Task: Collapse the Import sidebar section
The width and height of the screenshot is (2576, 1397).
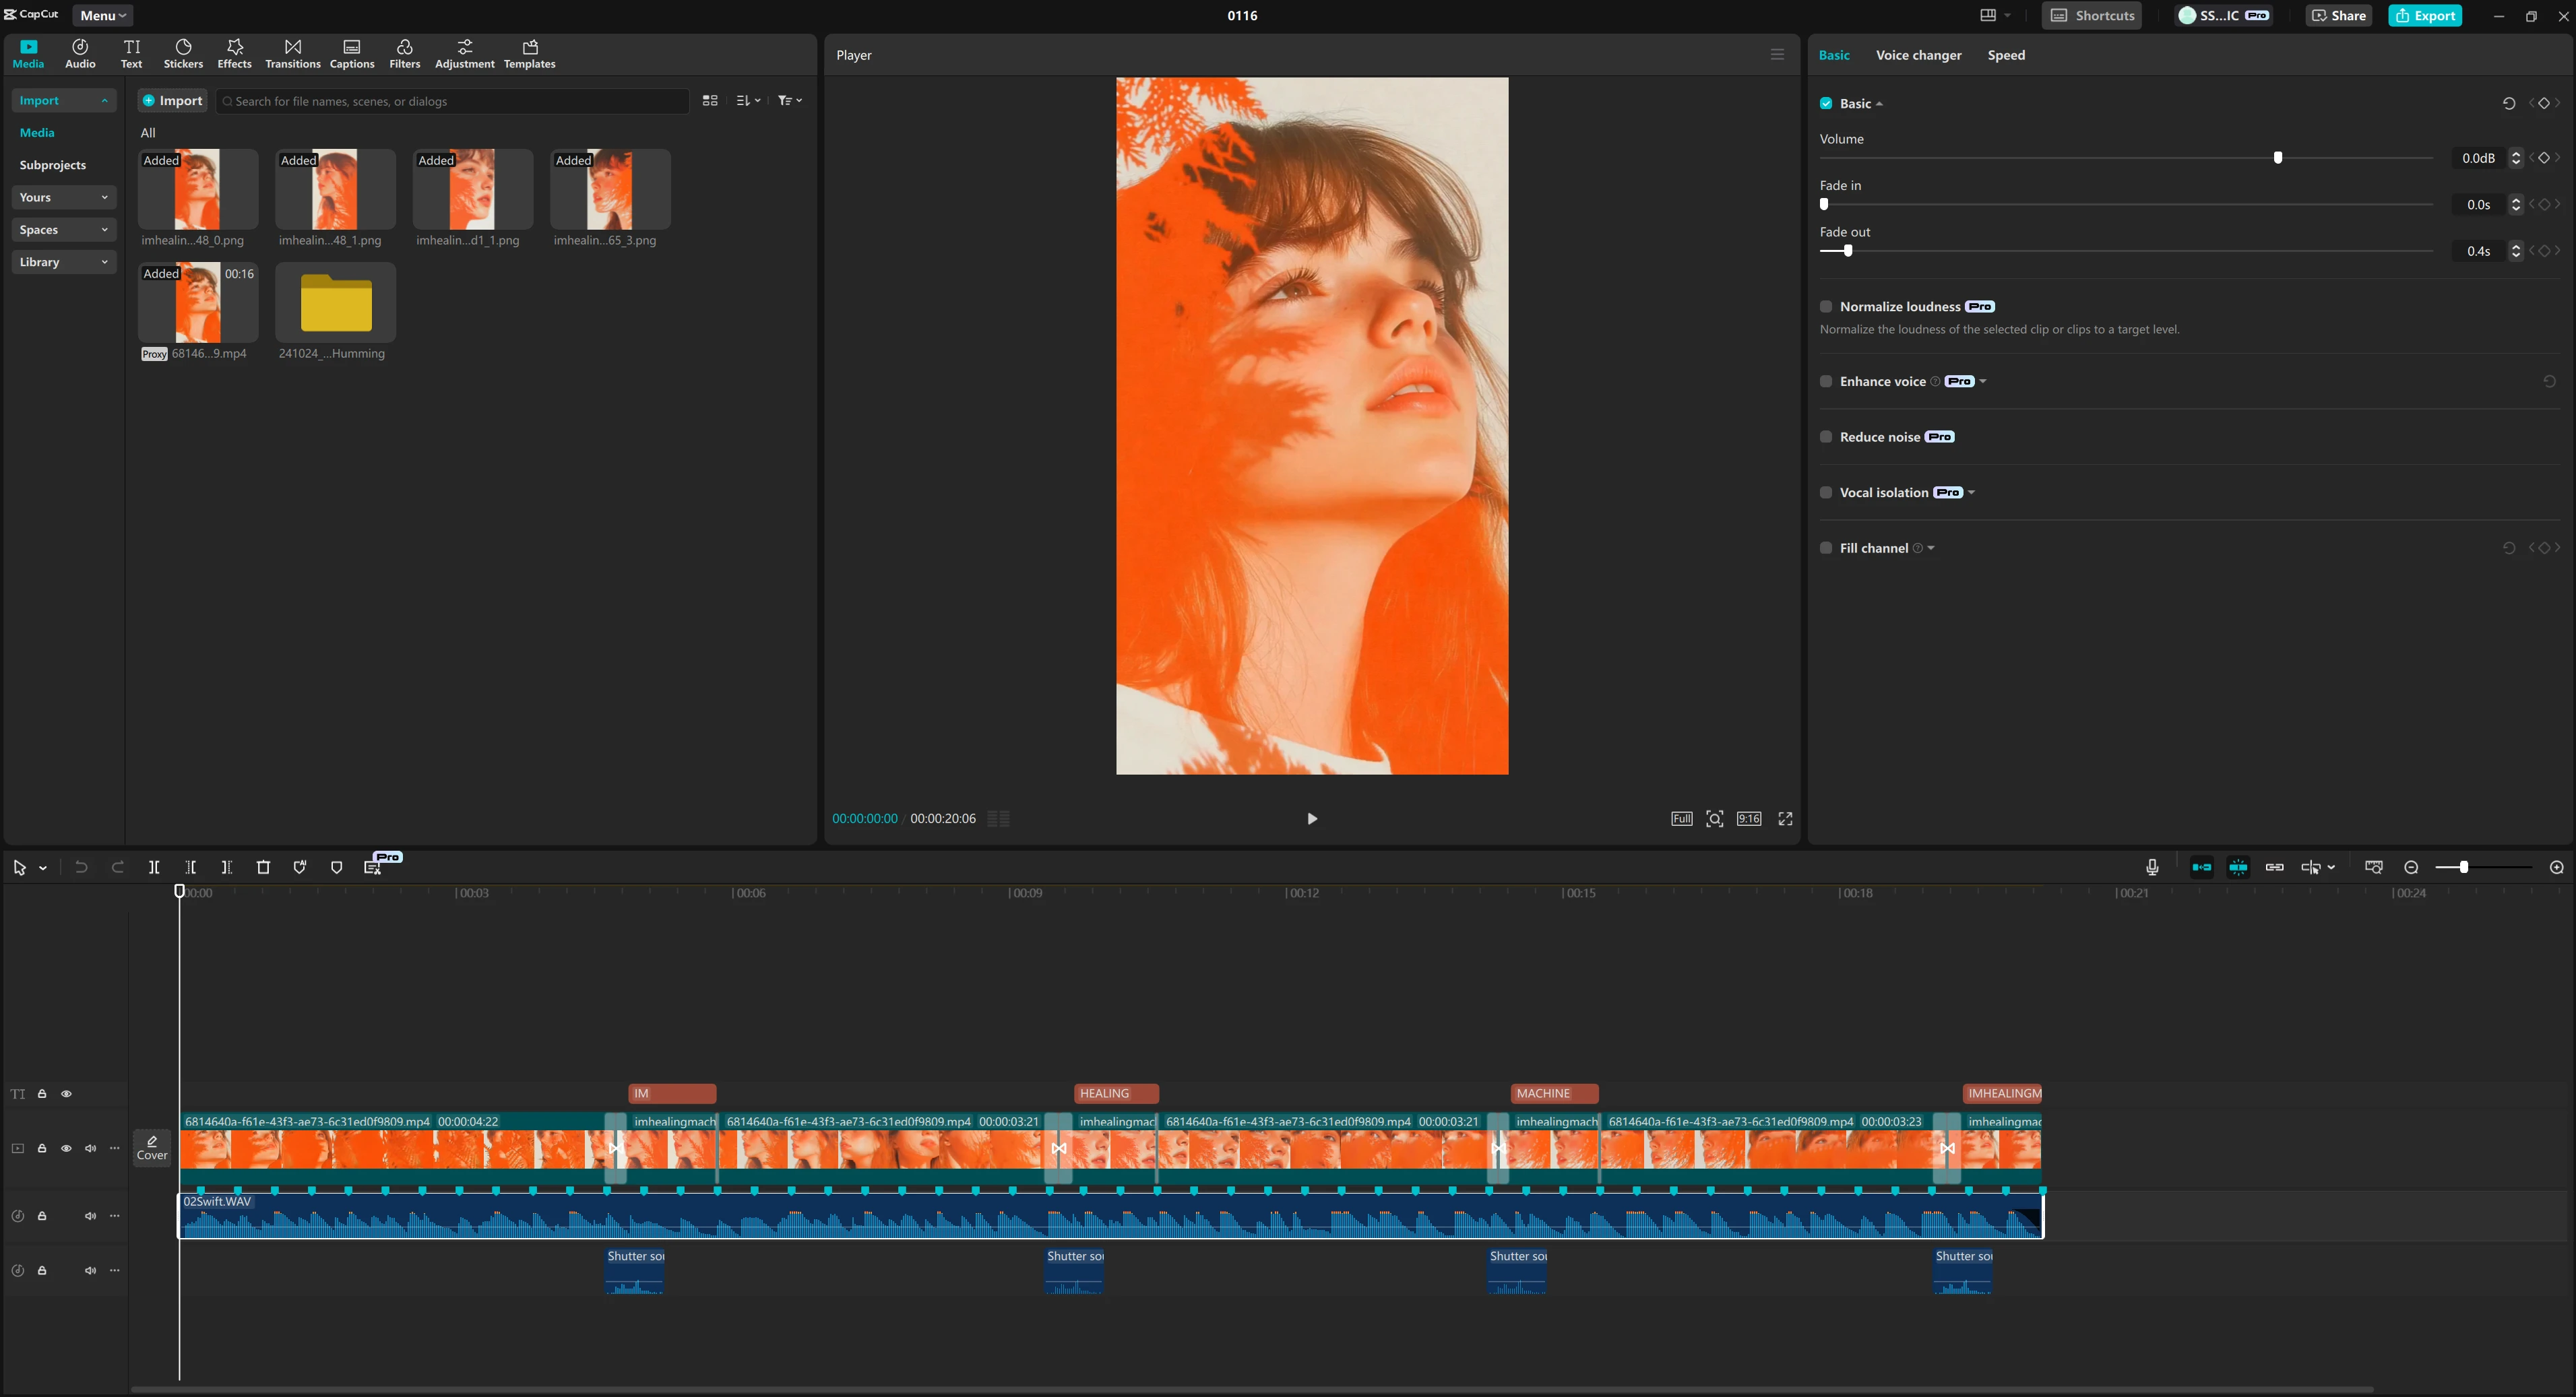Action: pos(63,100)
